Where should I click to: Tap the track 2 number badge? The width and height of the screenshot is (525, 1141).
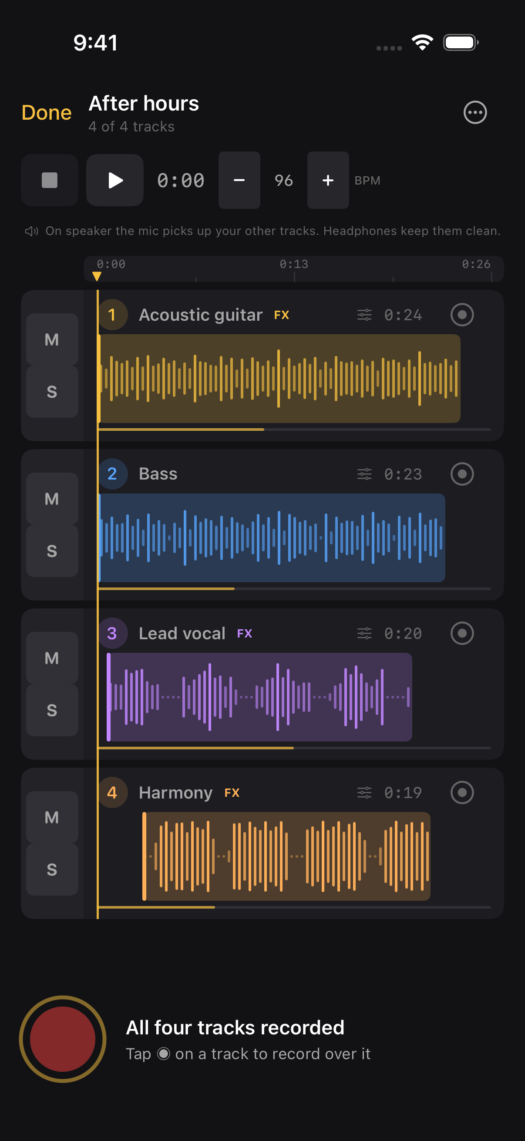click(112, 474)
